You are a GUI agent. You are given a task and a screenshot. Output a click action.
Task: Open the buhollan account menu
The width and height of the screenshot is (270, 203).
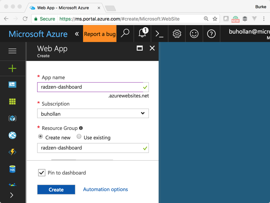point(249,34)
